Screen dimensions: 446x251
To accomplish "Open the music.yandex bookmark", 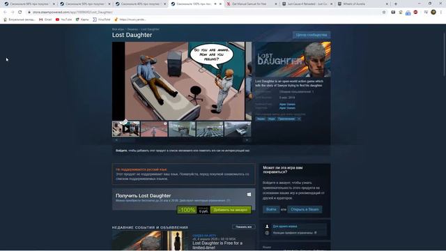I will [x=130, y=20].
